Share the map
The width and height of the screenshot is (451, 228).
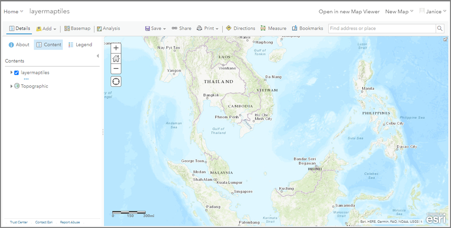[181, 29]
